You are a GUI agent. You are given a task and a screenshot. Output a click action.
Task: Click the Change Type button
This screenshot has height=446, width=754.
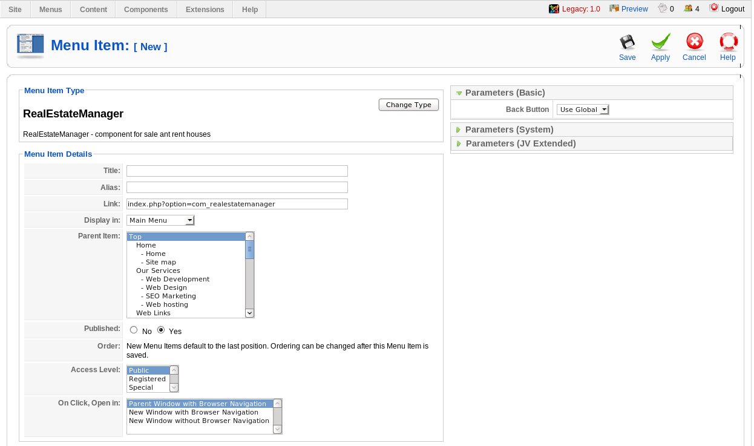[408, 105]
